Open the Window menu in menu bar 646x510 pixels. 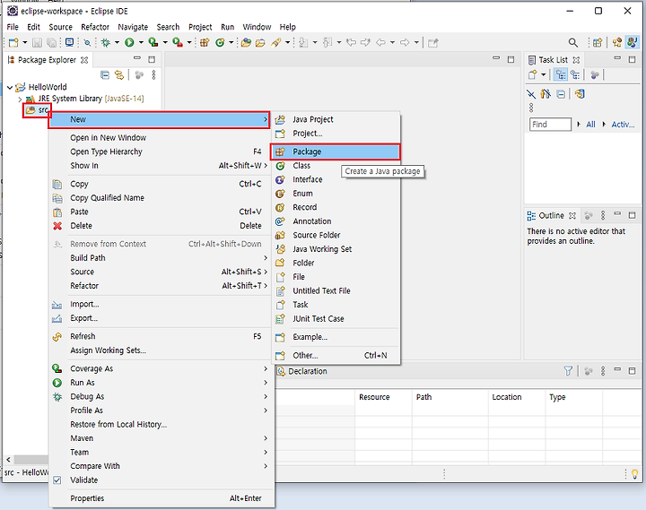[x=257, y=27]
